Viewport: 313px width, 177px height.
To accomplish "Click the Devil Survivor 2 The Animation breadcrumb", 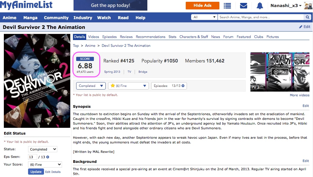I will (x=126, y=46).
